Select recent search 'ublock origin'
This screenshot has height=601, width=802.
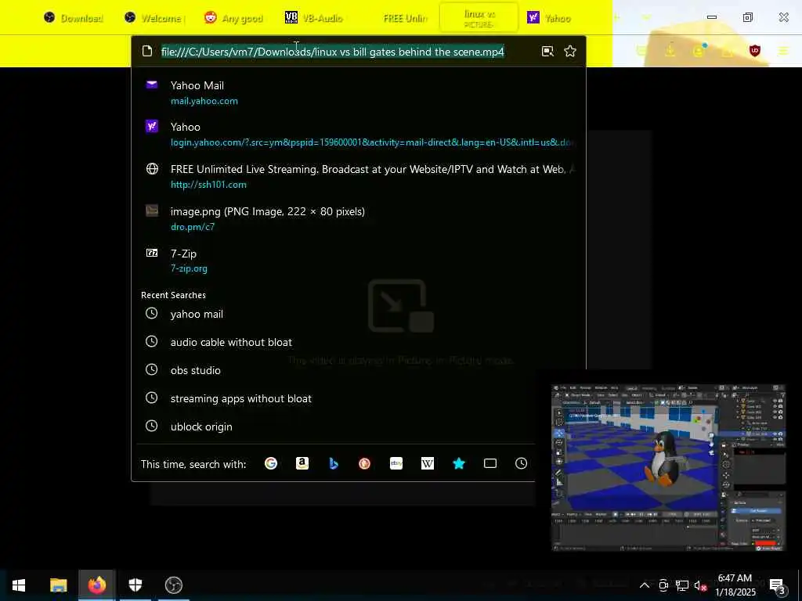tap(335, 426)
